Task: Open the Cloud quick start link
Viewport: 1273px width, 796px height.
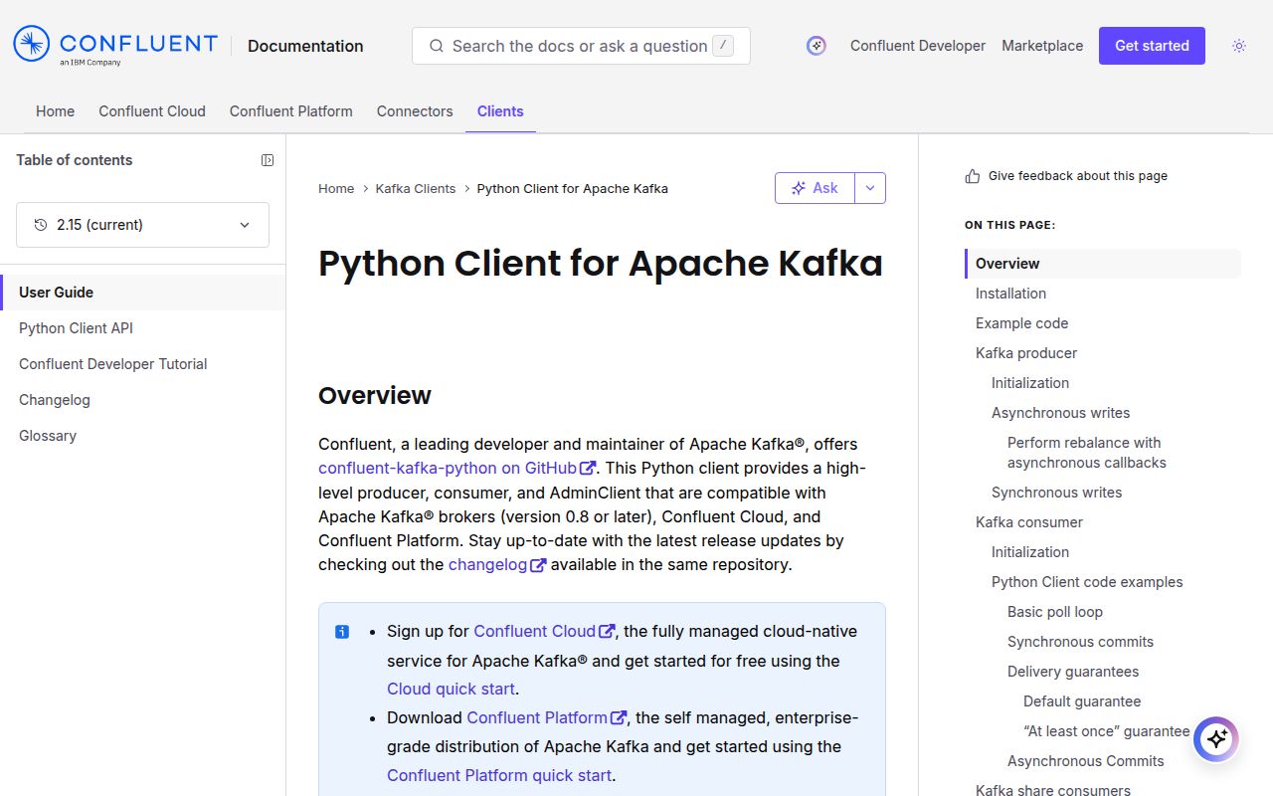Action: pyautogui.click(x=451, y=689)
